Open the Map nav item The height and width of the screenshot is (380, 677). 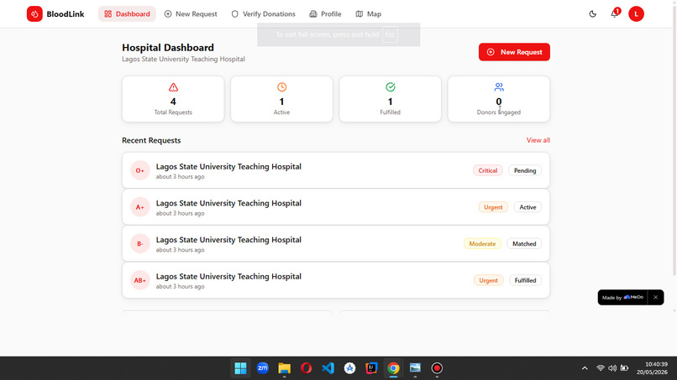[368, 13]
